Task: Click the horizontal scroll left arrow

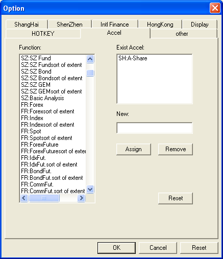Action: (24, 198)
